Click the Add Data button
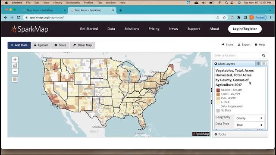Viewport: 276px width, 155px height. pyautogui.click(x=19, y=45)
